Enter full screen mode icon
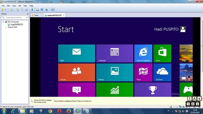 coord(42,10)
